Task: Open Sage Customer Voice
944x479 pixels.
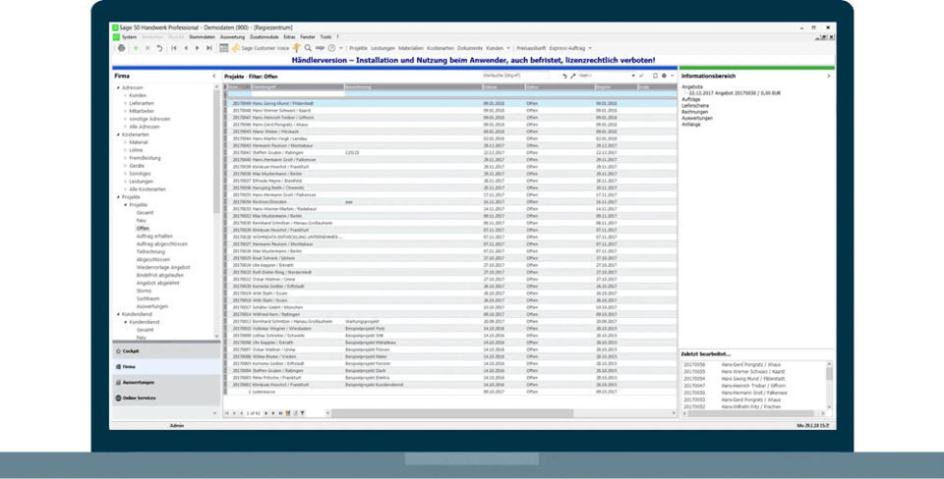Action: [x=261, y=48]
